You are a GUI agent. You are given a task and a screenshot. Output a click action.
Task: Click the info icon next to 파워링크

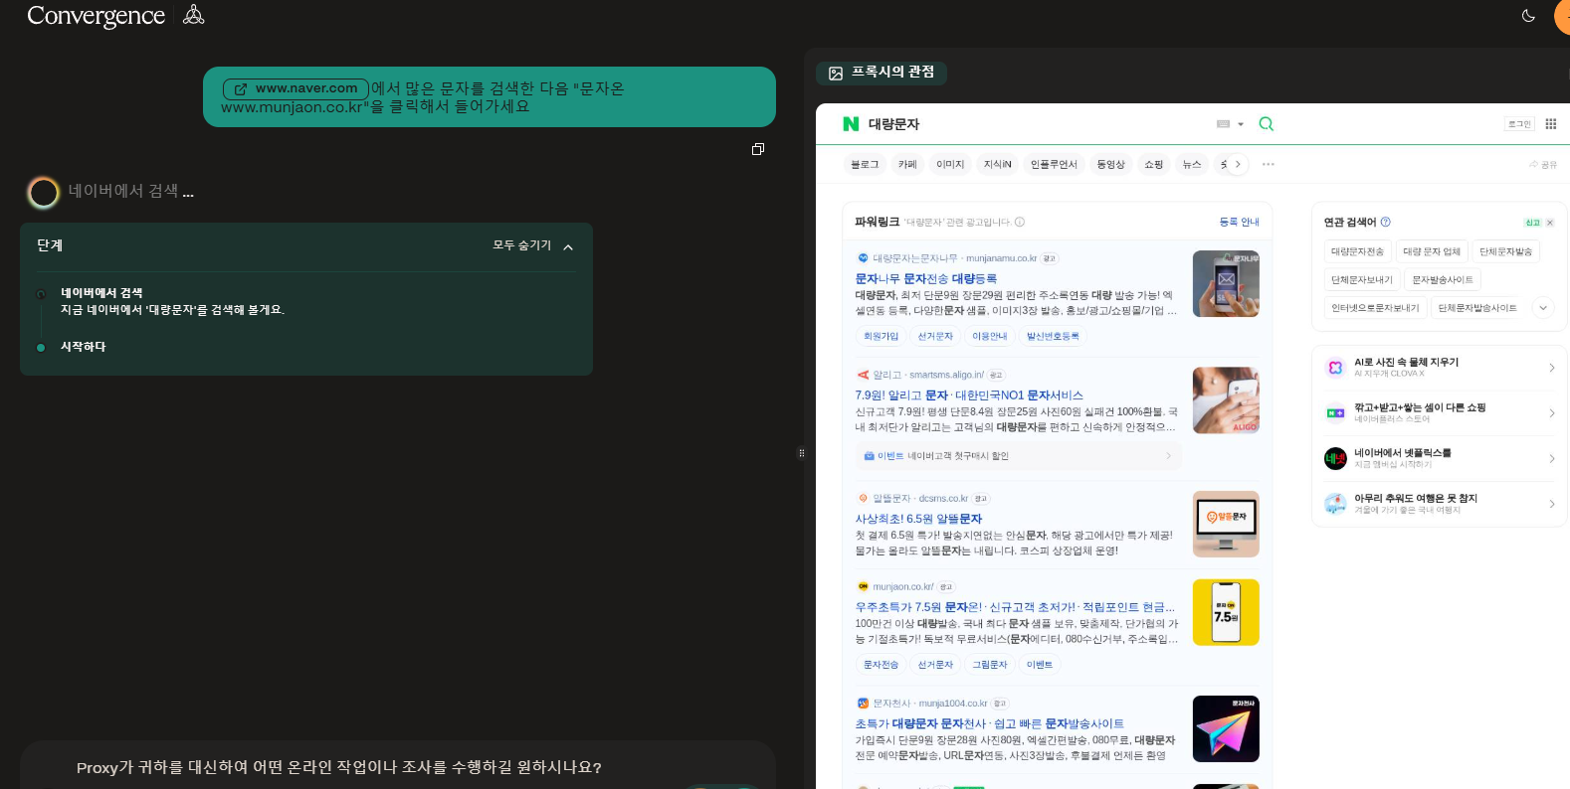click(1020, 222)
